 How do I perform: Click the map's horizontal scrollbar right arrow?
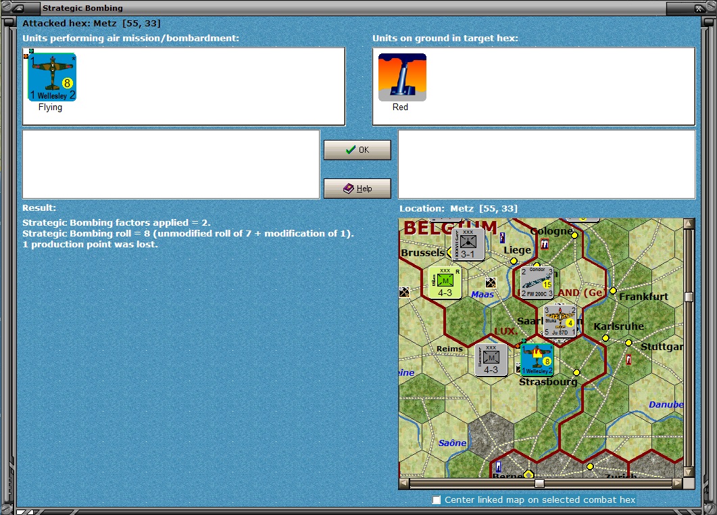click(678, 483)
